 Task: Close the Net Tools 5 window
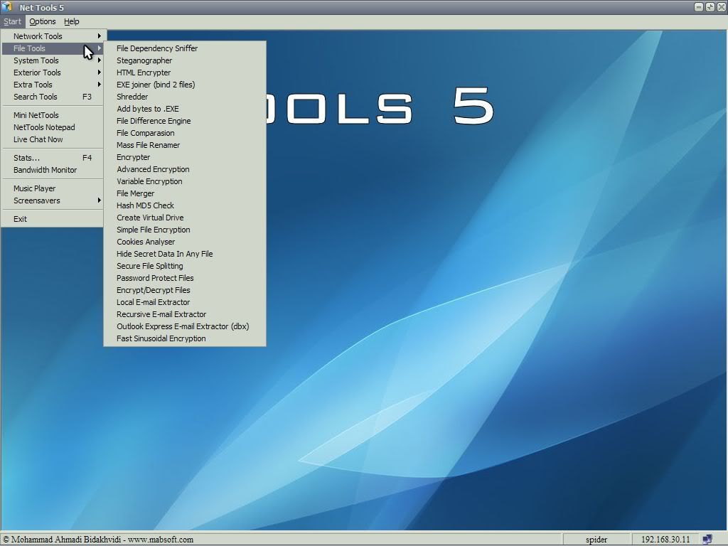[x=721, y=7]
